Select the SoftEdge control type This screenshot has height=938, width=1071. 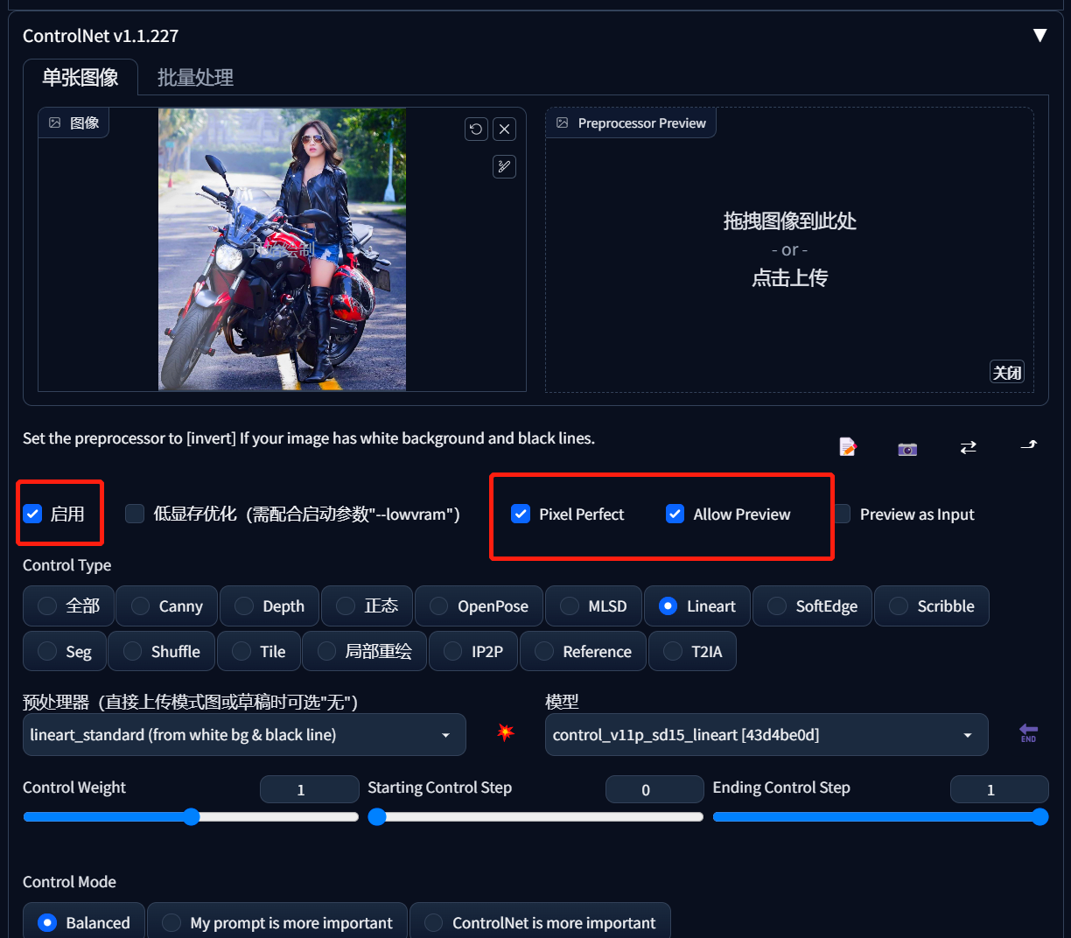(812, 606)
